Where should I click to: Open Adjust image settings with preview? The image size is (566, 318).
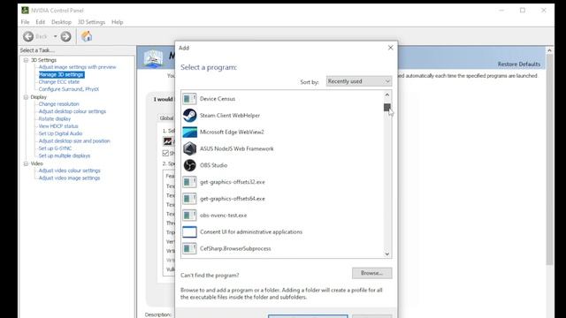pos(77,67)
